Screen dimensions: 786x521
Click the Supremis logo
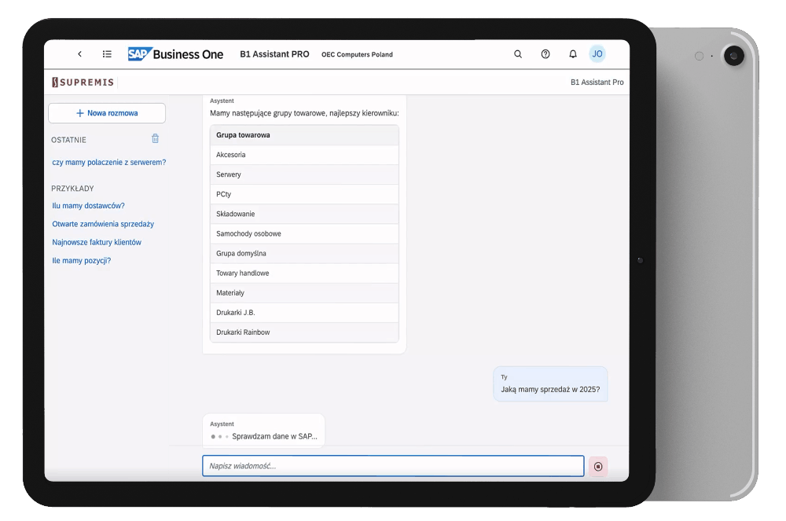[83, 83]
